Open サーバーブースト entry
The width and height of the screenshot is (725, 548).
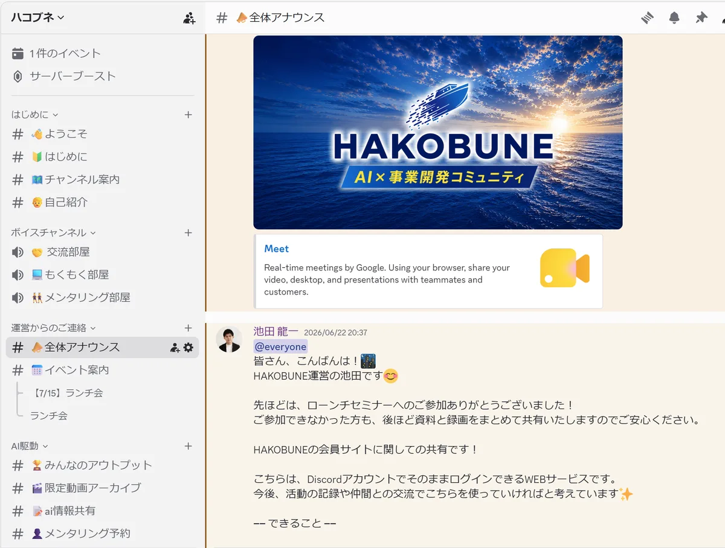103,76
